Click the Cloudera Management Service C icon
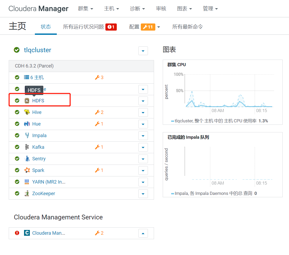The height and width of the screenshot is (255, 289). point(27,233)
